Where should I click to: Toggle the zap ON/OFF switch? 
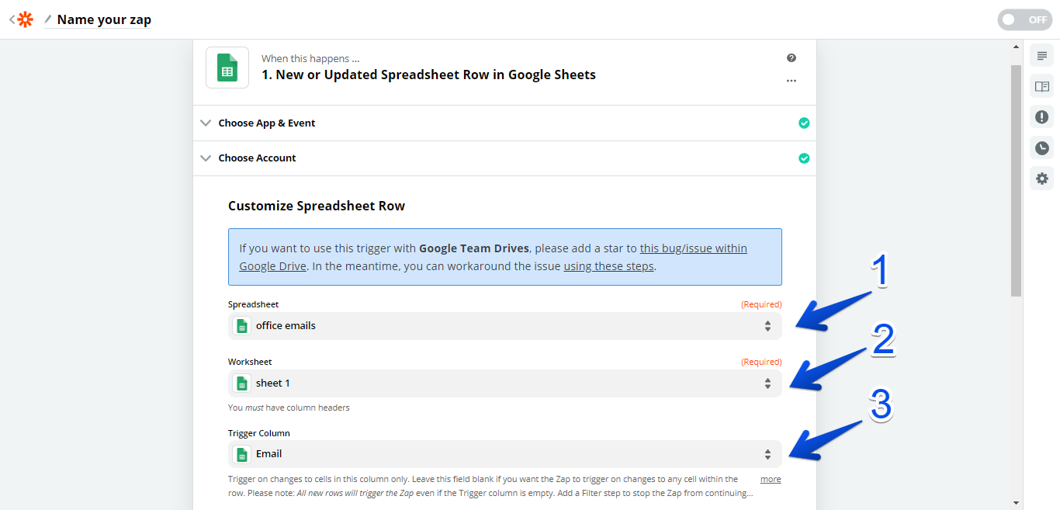pos(1024,20)
